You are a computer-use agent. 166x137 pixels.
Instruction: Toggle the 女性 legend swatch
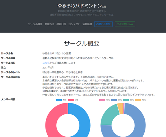(71, 100)
